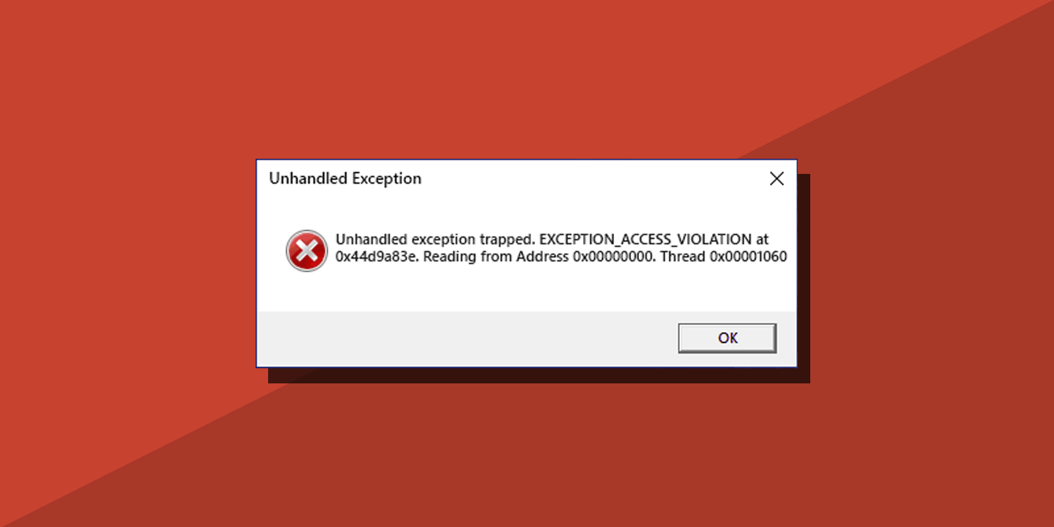1054x527 pixels.
Task: Click empty title bar space left of X
Action: pyautogui.click(x=593, y=179)
